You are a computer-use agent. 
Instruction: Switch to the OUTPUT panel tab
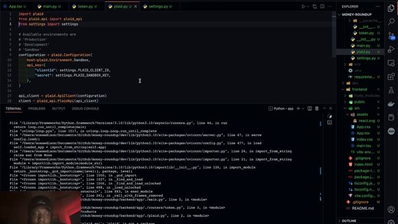click(58, 108)
